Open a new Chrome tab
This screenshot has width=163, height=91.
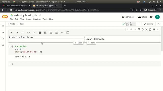(65, 6)
